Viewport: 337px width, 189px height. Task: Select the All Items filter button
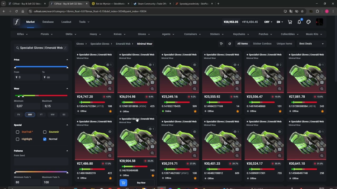tap(242, 44)
